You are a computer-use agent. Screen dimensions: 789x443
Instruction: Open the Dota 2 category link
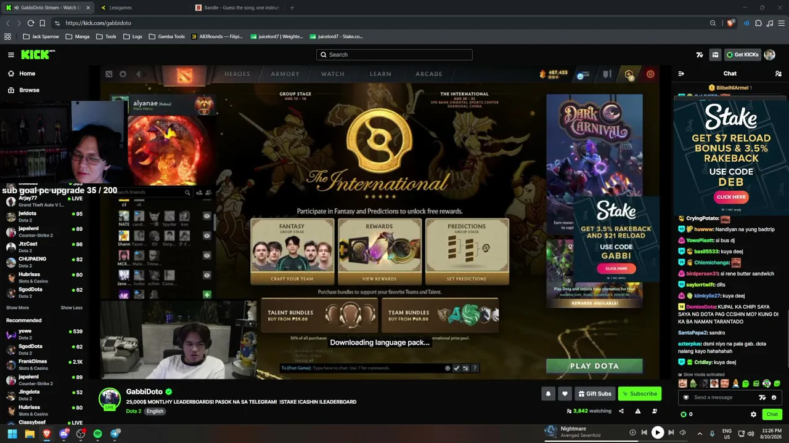(134, 411)
